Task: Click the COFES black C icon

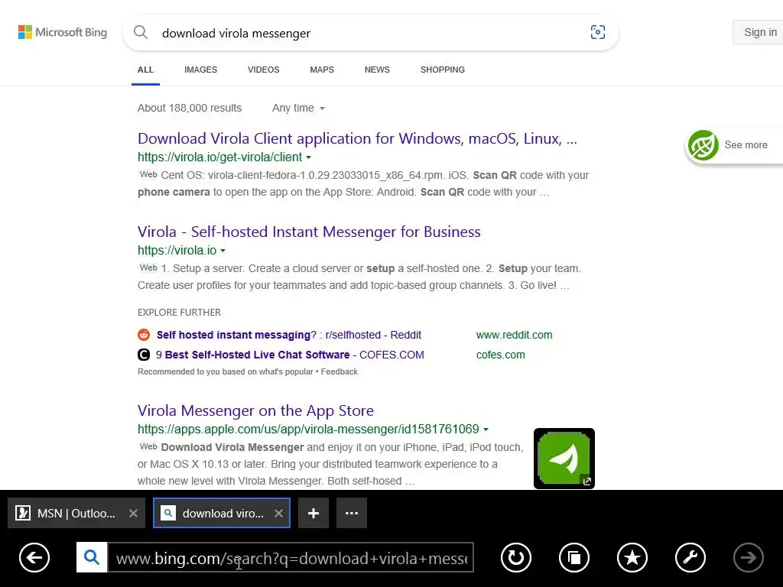Action: tap(144, 355)
